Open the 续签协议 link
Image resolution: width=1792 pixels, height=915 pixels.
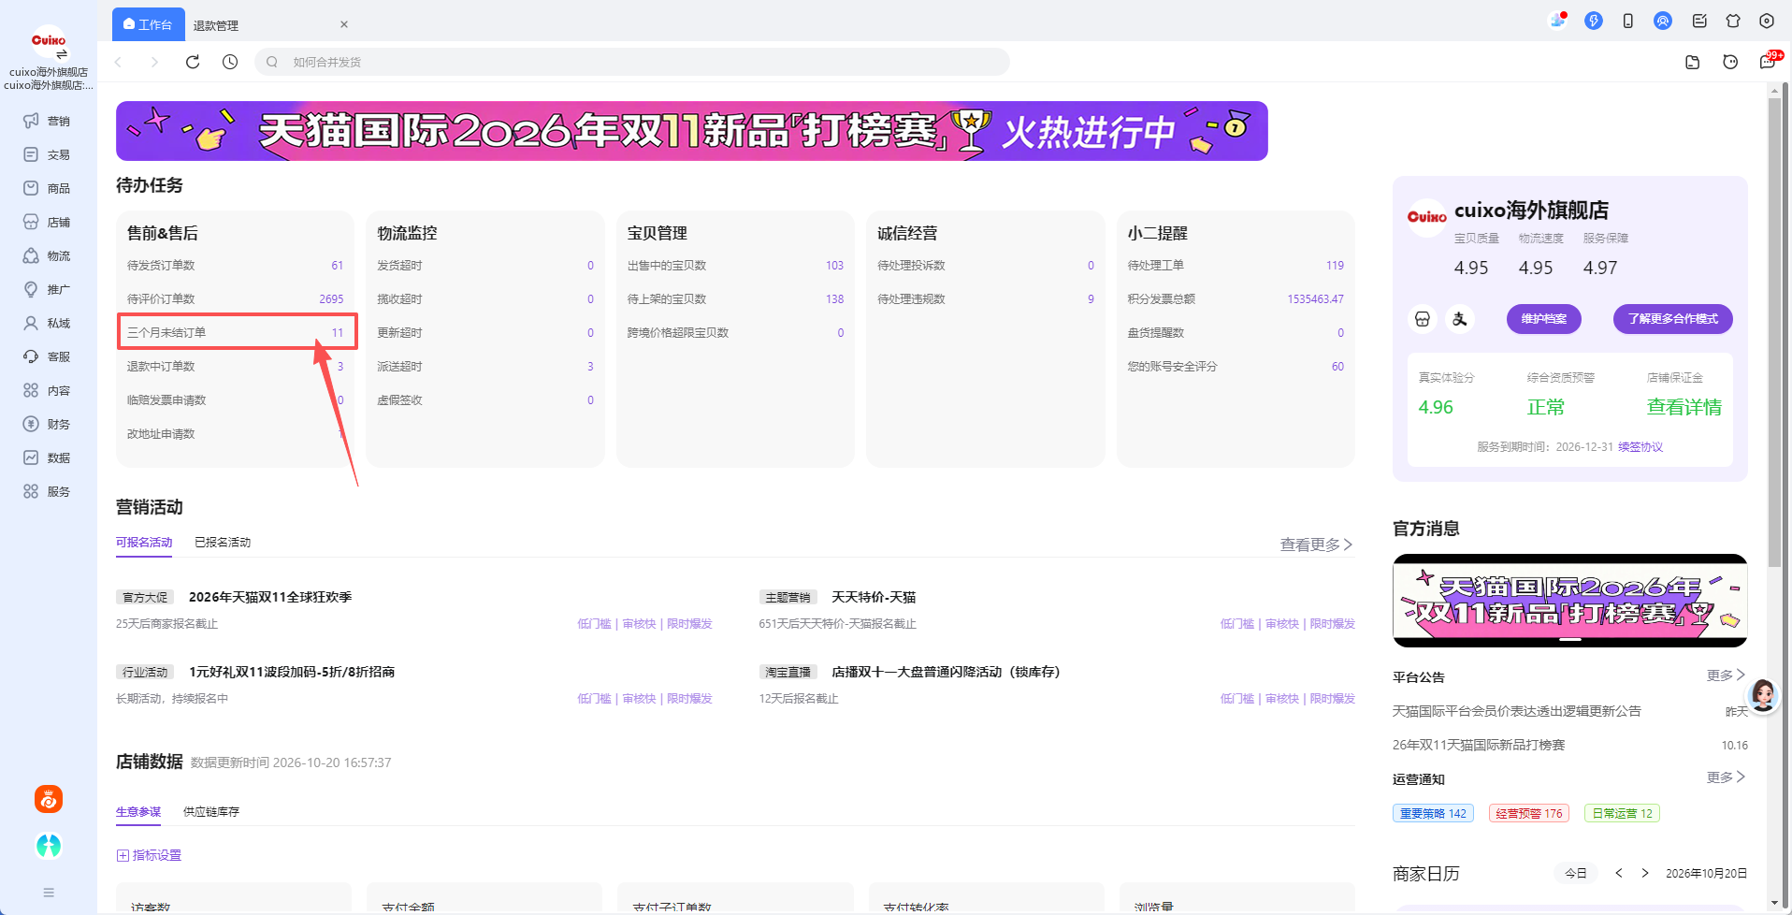(1640, 447)
